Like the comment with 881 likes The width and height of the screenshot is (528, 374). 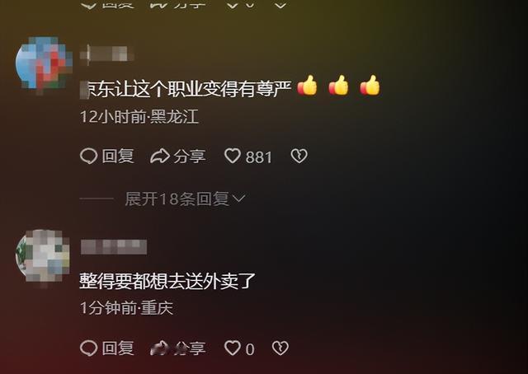(x=247, y=157)
